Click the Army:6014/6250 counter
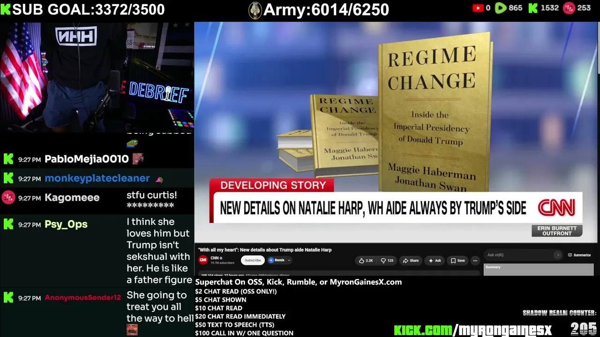This screenshot has height=337, width=600. coord(326,9)
